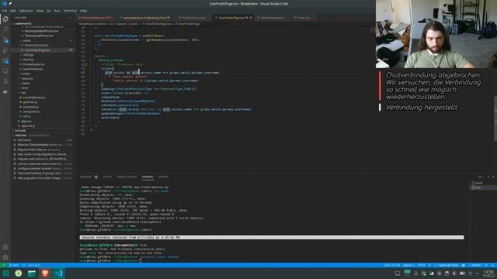Screen dimensions: 497x279
Task: Open the Go menu
Action: (49, 11)
